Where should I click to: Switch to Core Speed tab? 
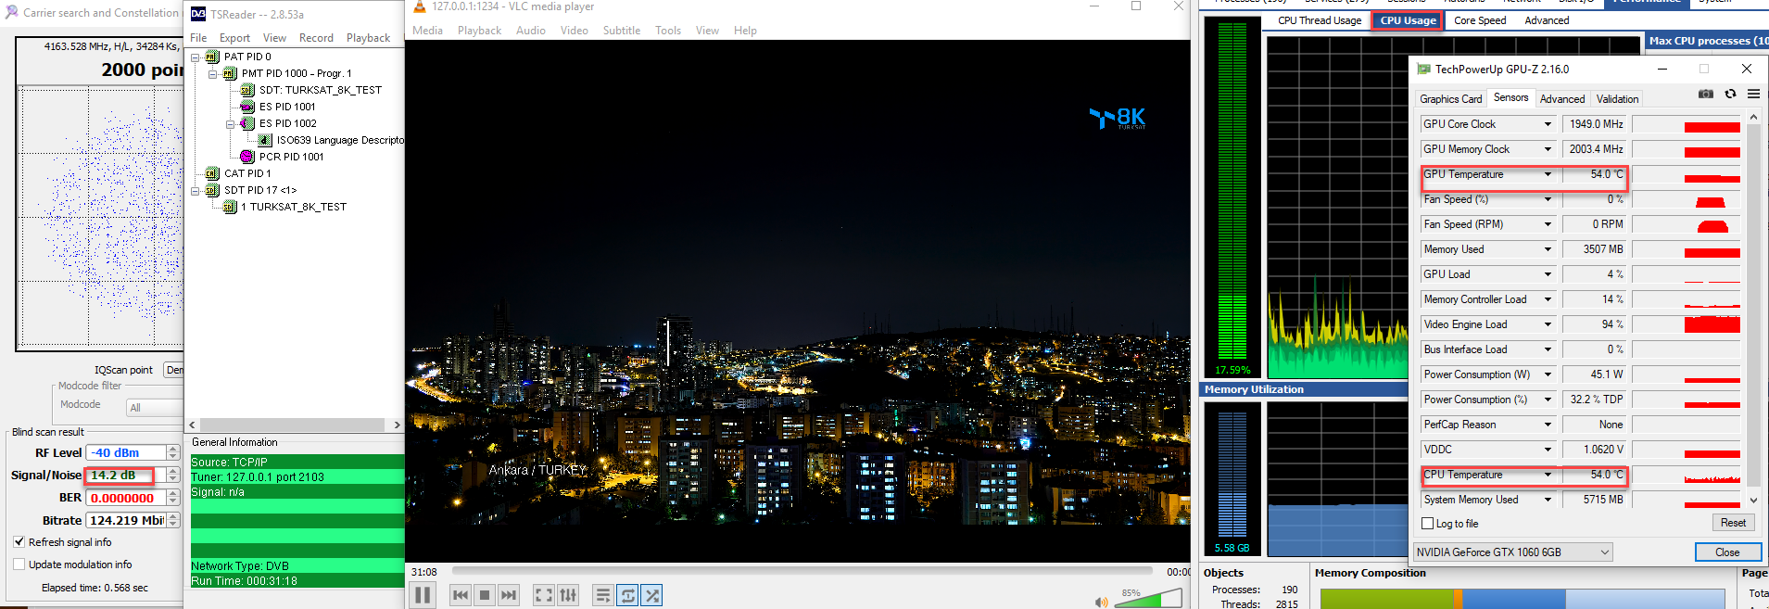[1480, 20]
